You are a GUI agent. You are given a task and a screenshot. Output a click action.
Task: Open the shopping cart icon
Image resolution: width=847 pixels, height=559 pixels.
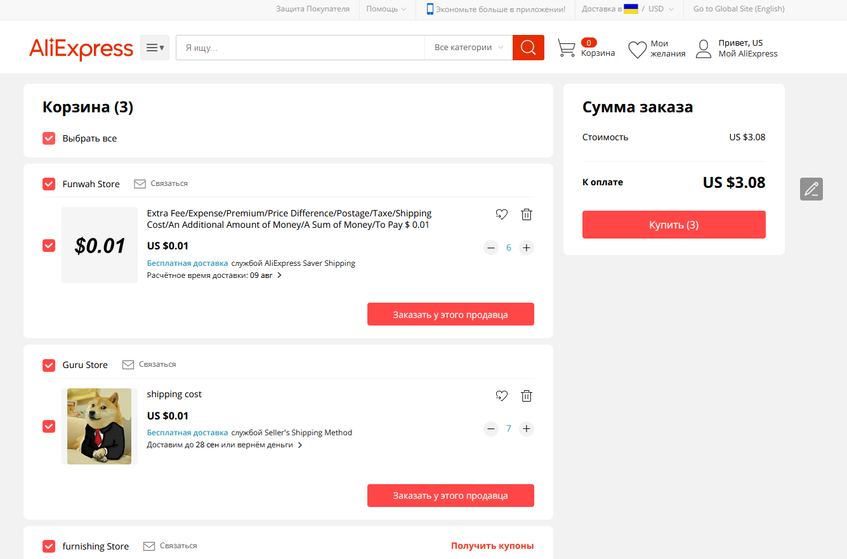pyautogui.click(x=567, y=48)
